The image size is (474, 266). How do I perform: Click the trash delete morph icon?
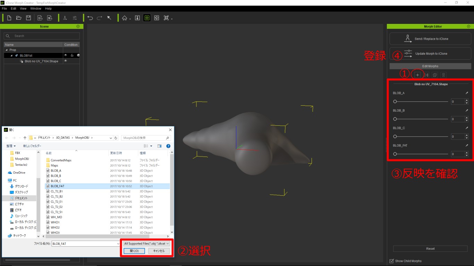pos(443,75)
